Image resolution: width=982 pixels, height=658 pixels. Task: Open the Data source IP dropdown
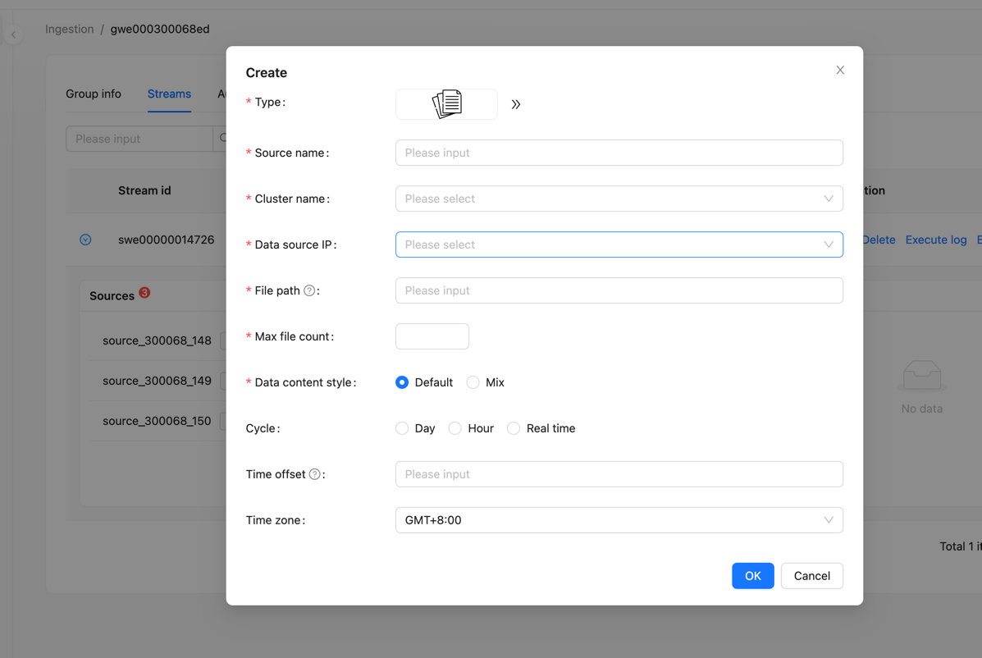click(619, 244)
